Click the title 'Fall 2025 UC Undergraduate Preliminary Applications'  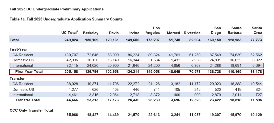pos(57,9)
